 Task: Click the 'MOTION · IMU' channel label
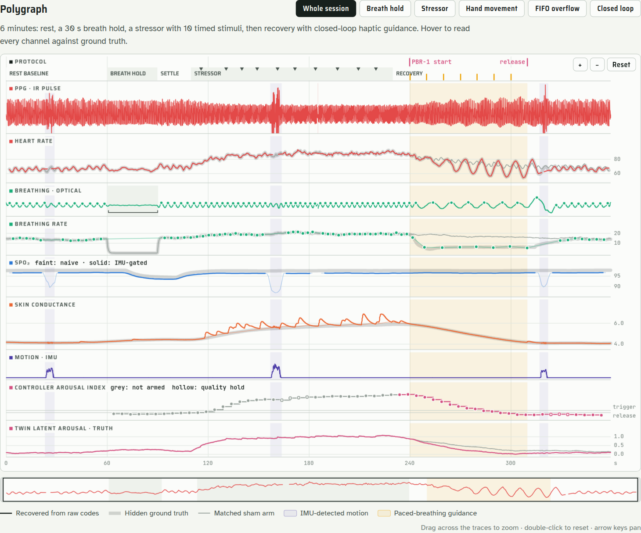tap(36, 357)
